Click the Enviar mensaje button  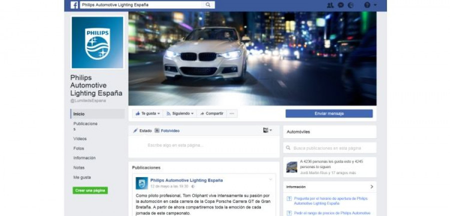[329, 113]
